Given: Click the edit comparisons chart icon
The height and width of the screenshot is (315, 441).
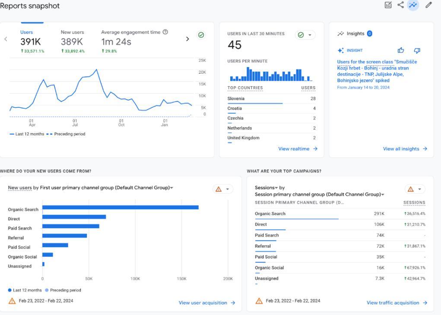Looking at the screenshot, I should click(388, 5).
